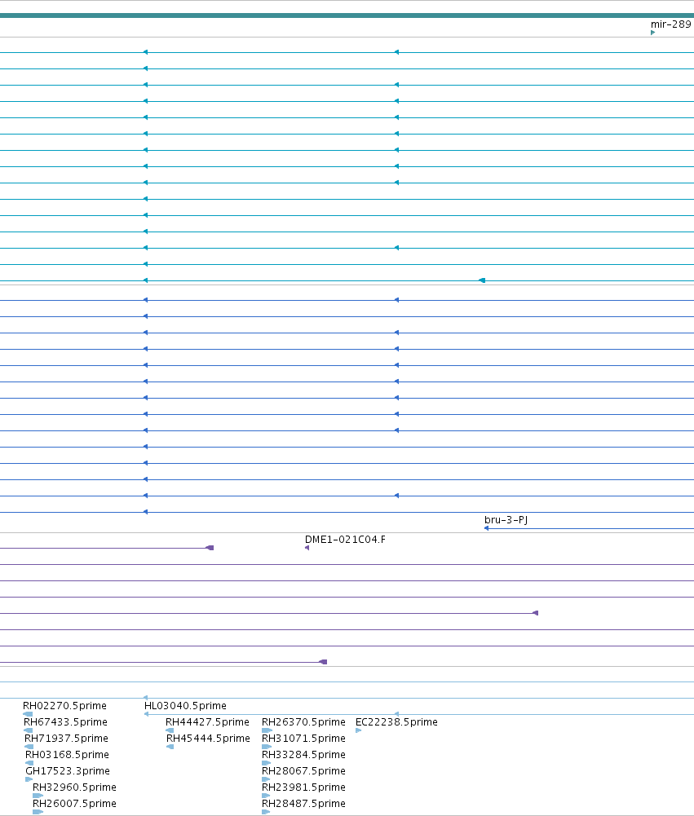This screenshot has width=694, height=816.
Task: Click the RH32960.5prime EST label
Action: [x=74, y=787]
